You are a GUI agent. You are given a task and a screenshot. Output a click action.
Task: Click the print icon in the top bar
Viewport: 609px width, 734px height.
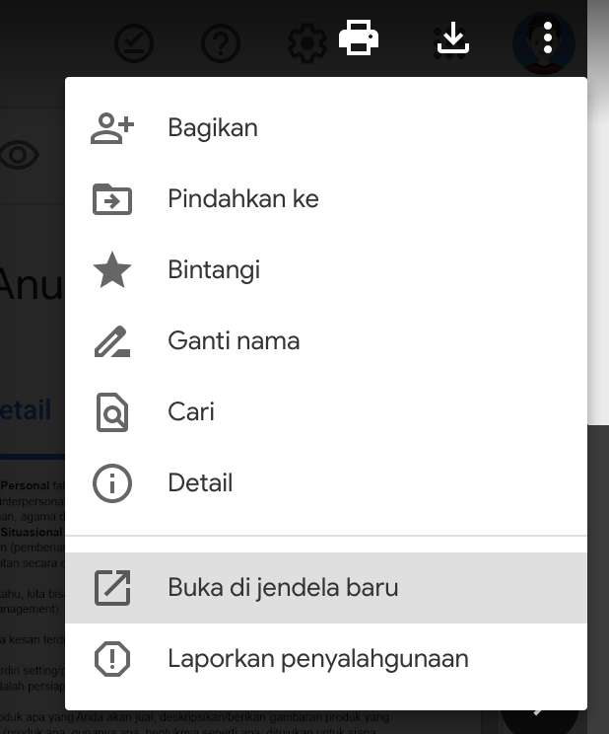tap(359, 40)
